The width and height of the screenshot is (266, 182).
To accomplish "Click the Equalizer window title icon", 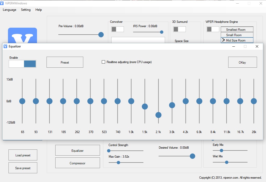I will [x=5, y=46].
